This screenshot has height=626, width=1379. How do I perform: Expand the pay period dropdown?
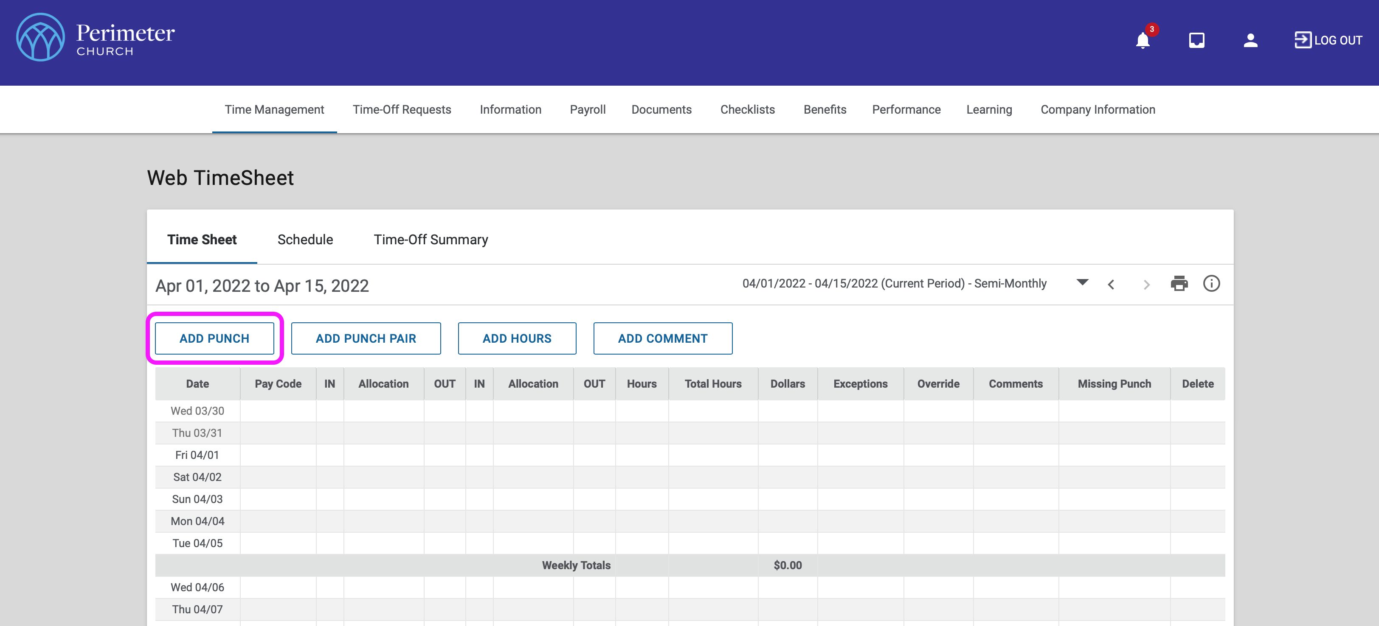click(x=1082, y=282)
